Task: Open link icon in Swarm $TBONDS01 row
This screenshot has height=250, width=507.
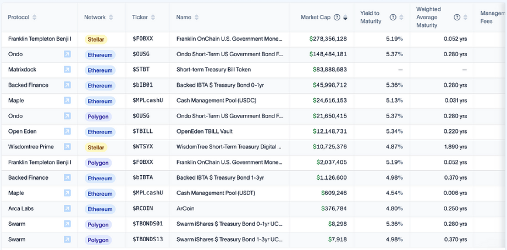Action: (x=67, y=224)
